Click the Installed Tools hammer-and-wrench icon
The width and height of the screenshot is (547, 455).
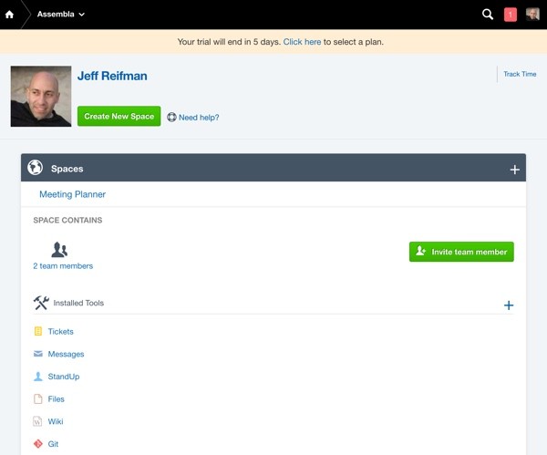(x=41, y=303)
